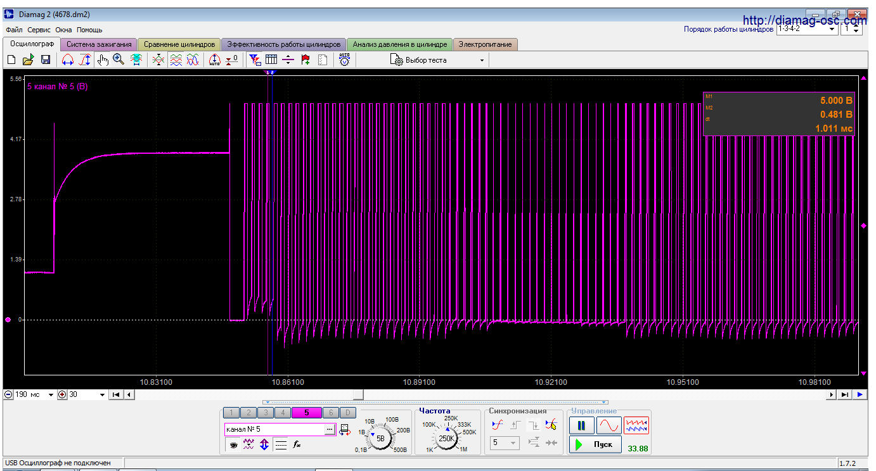Click the channel 5 signal invert icon
Screen dimensions: 876x471
coord(249,445)
